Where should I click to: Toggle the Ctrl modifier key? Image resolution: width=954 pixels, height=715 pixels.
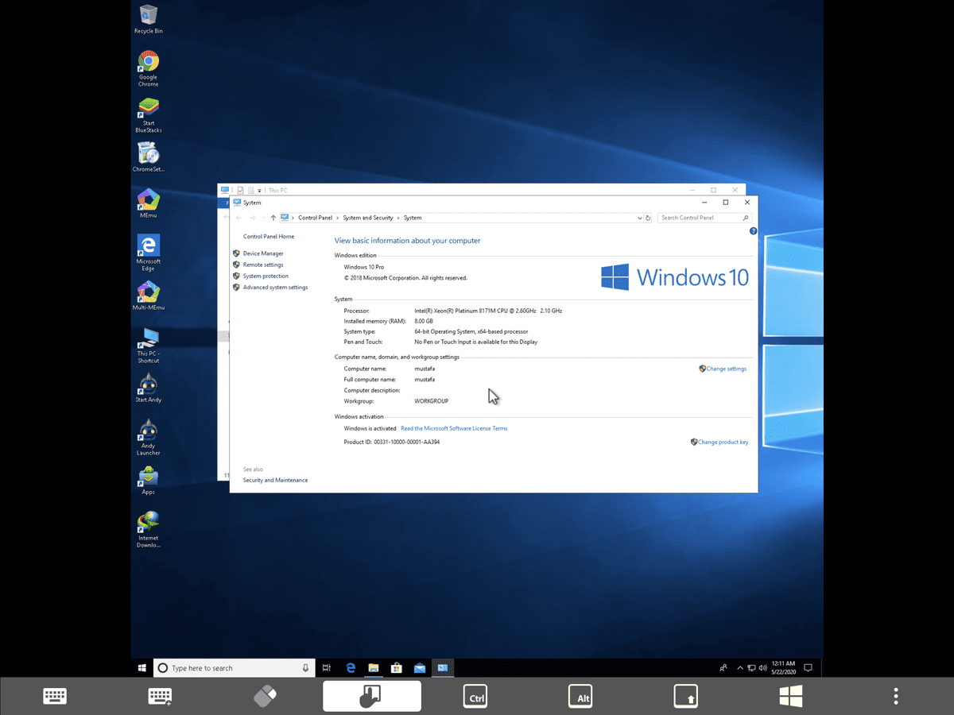(x=476, y=696)
